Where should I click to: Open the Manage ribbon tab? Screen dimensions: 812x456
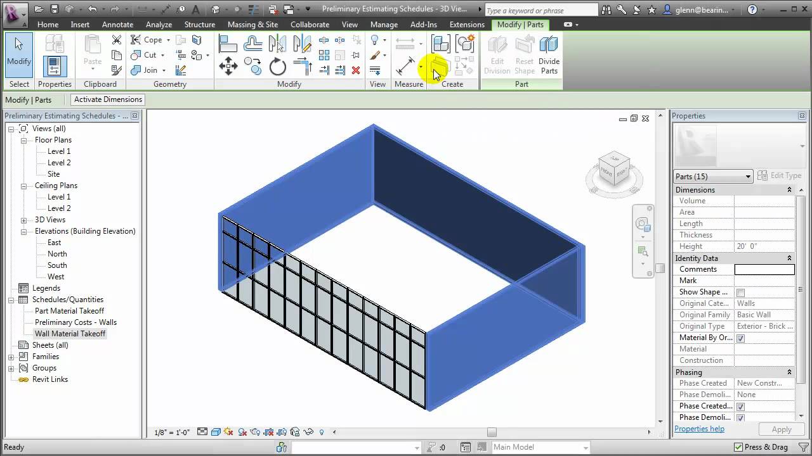click(384, 25)
